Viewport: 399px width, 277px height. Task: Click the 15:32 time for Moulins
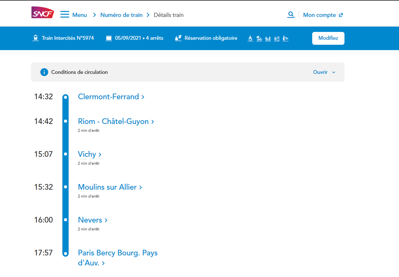pyautogui.click(x=44, y=187)
